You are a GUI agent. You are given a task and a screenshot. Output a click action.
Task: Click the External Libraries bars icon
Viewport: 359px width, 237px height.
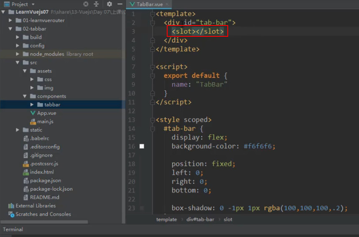coord(11,206)
